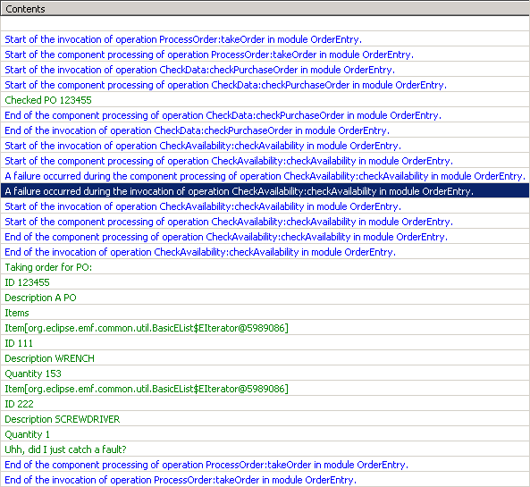The width and height of the screenshot is (530, 487).
Task: Select the 'Uhh, did I just catch a fault?' row
Action: coord(265,449)
